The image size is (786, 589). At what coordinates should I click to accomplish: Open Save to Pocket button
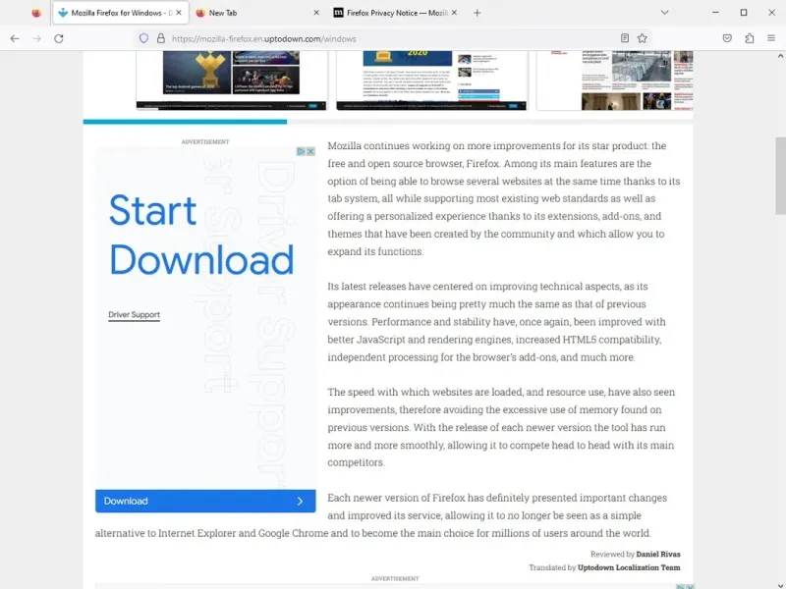pos(727,38)
